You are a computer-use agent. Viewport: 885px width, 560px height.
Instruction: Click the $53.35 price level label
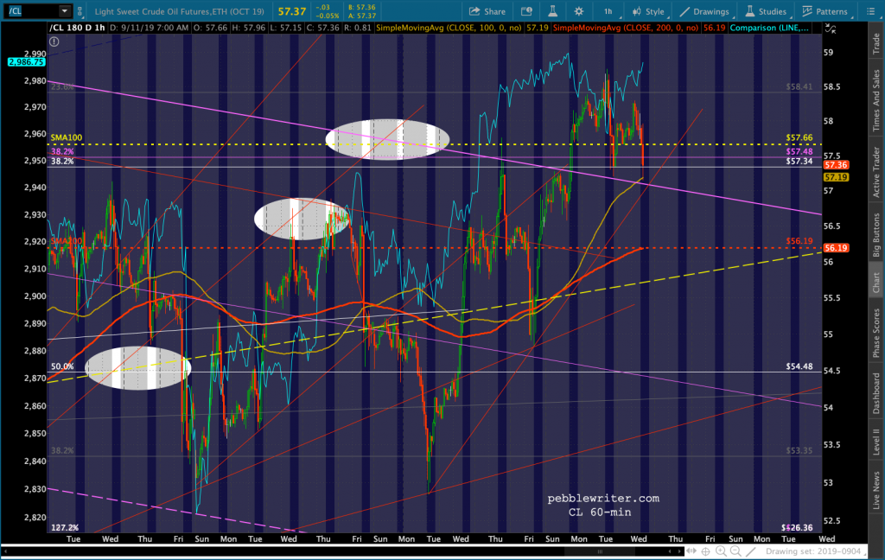(x=799, y=450)
